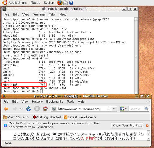This screenshot has height=148, width=154.
Task: Click the Firefox page scrollbar up arrow
Action: (149, 132)
